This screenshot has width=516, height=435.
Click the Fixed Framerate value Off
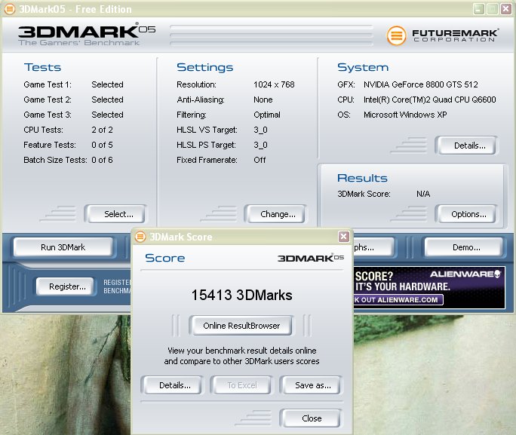[x=260, y=160]
